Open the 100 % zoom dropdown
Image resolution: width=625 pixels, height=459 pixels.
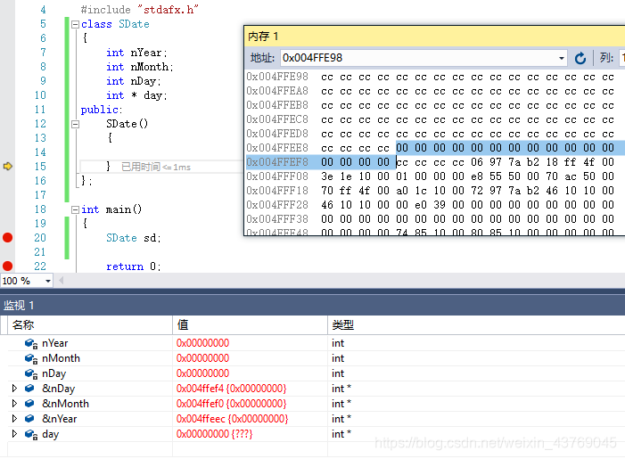[x=48, y=281]
